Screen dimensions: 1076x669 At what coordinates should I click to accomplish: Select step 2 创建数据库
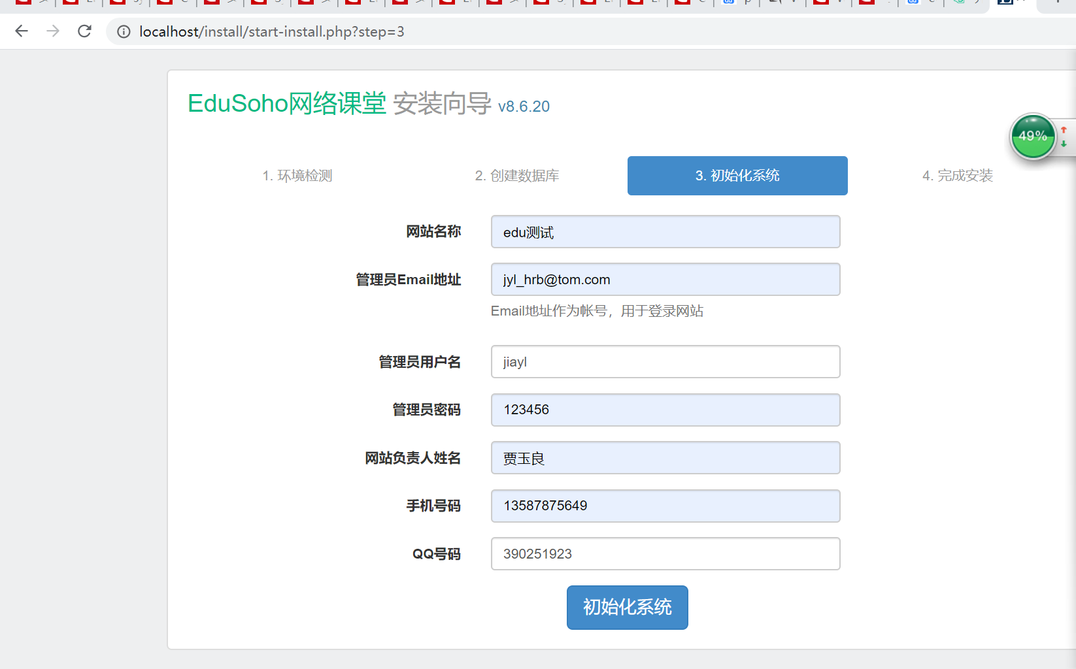tap(517, 176)
